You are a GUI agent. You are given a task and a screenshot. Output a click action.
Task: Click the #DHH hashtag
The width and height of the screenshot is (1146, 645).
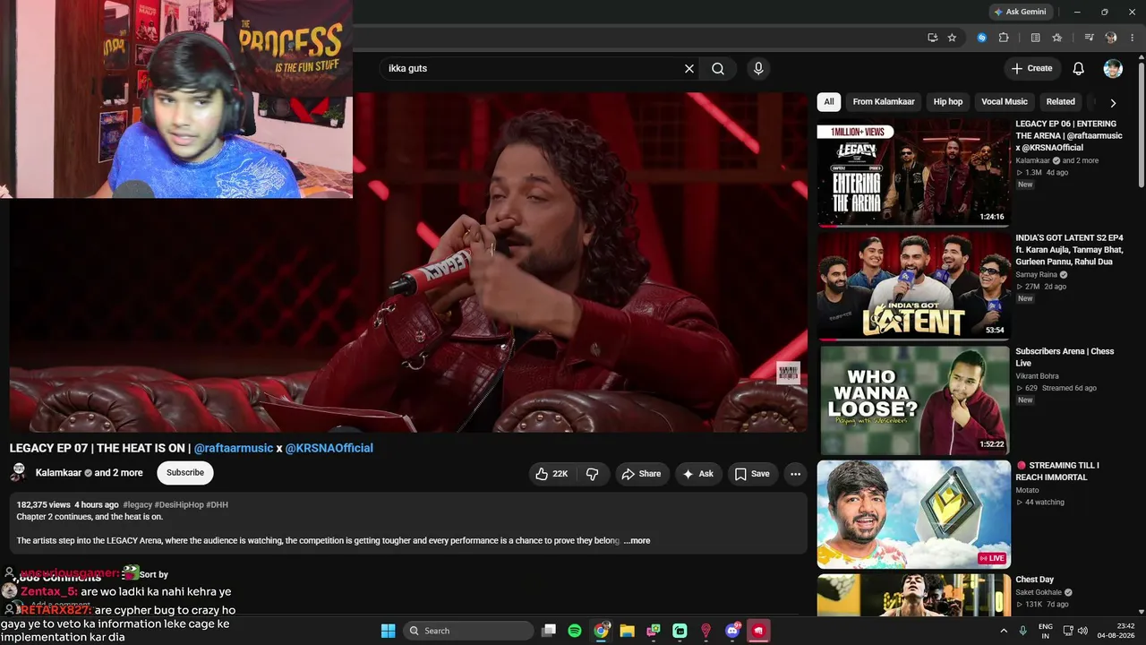pos(218,505)
